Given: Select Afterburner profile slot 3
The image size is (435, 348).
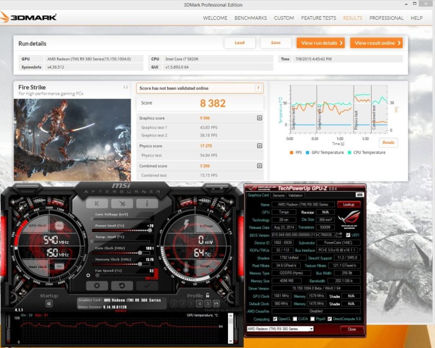Looking at the screenshot, I should coord(191,304).
